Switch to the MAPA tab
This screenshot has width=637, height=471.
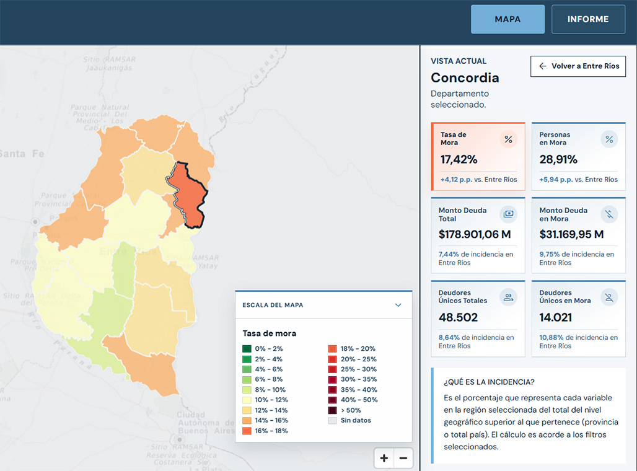click(507, 19)
